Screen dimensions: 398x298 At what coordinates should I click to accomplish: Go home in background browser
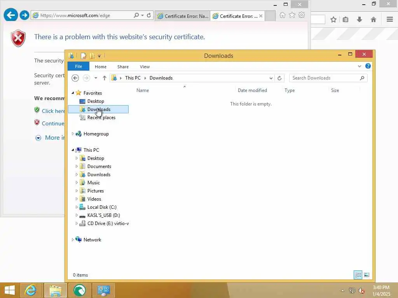[x=374, y=19]
